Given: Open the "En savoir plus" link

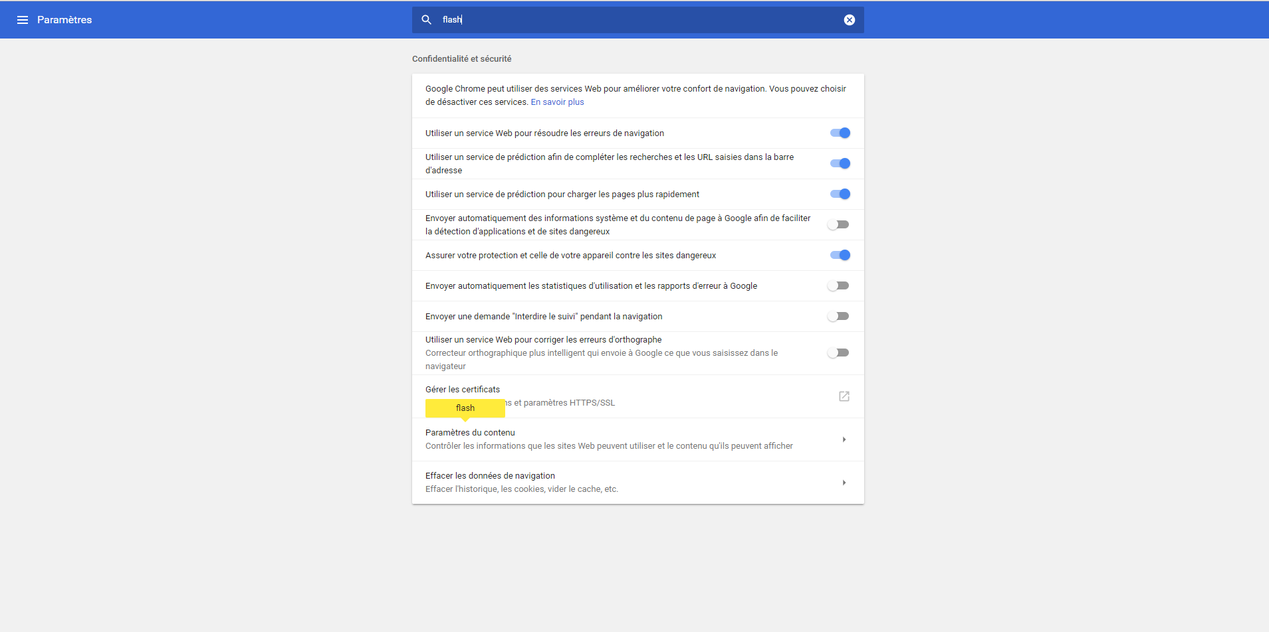Looking at the screenshot, I should 557,102.
